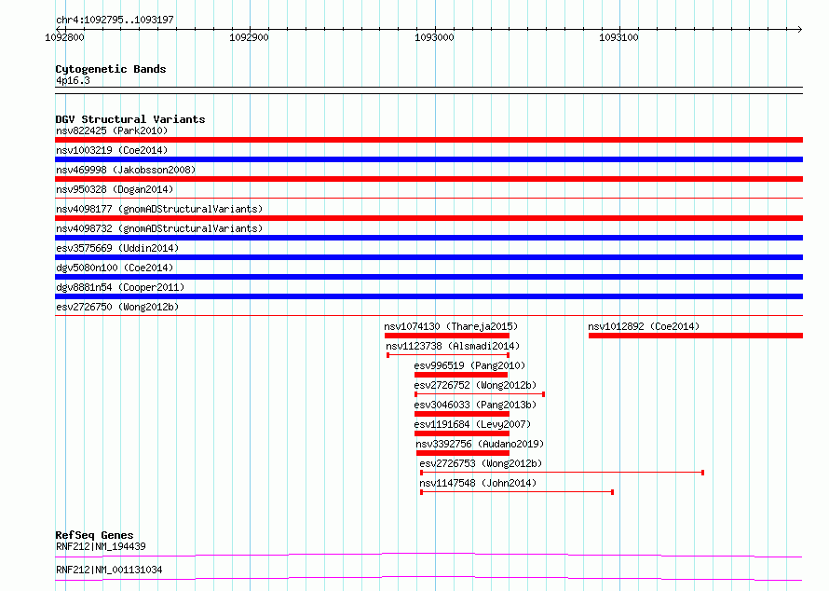
Task: Click the chr4:1092795..1093197 coordinate label
Action: click(x=115, y=20)
